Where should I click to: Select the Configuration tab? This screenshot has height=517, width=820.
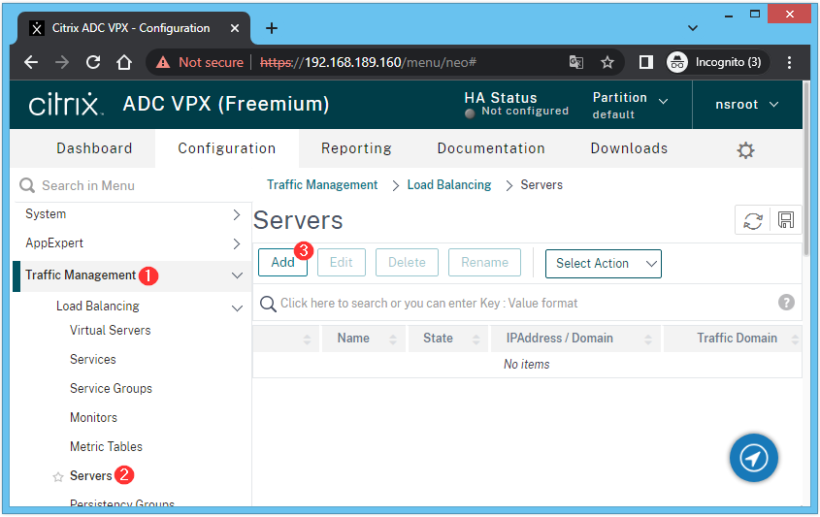(x=226, y=148)
